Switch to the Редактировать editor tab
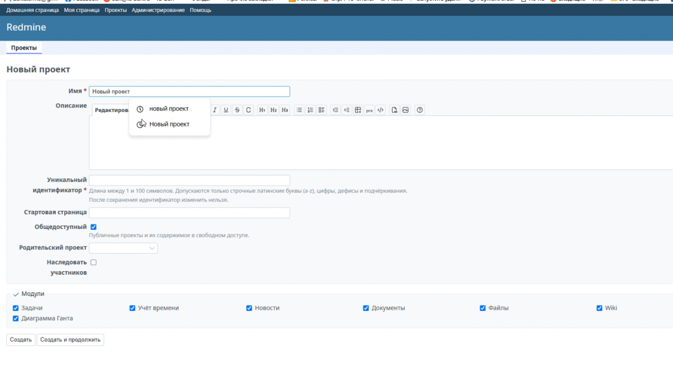Viewport: 673px width, 372px height. tap(111, 110)
